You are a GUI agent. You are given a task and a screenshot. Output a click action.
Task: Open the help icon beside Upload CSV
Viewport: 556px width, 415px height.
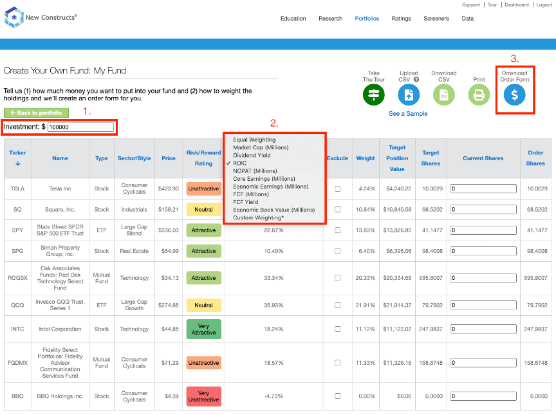click(x=416, y=80)
